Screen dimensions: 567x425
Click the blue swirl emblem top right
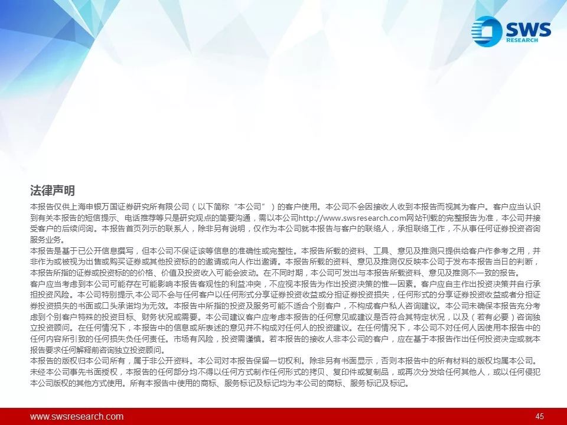tap(486, 32)
